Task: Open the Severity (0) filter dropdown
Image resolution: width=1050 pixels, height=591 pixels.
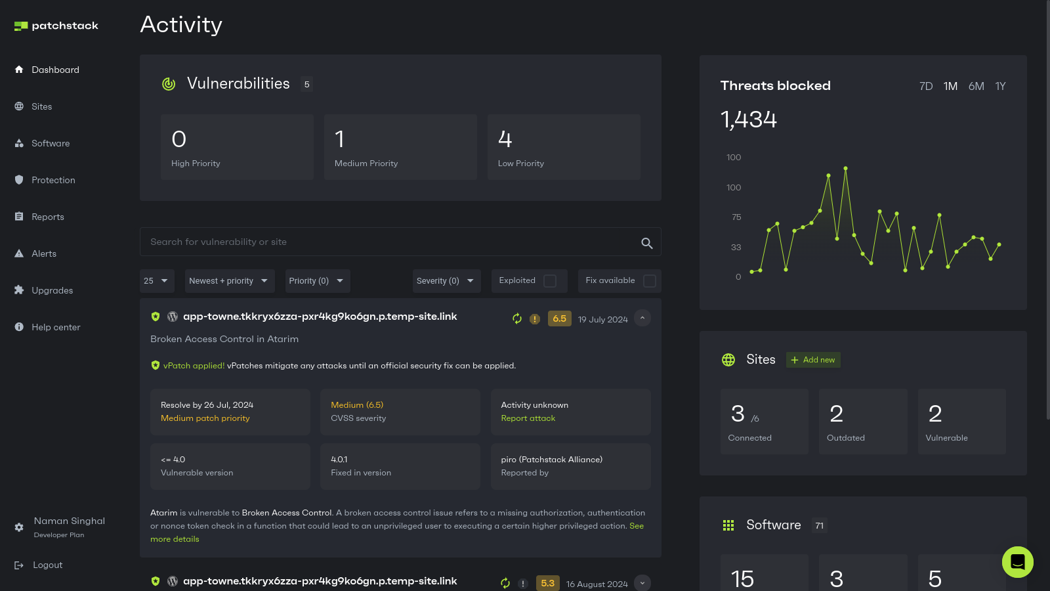Action: tap(446, 281)
